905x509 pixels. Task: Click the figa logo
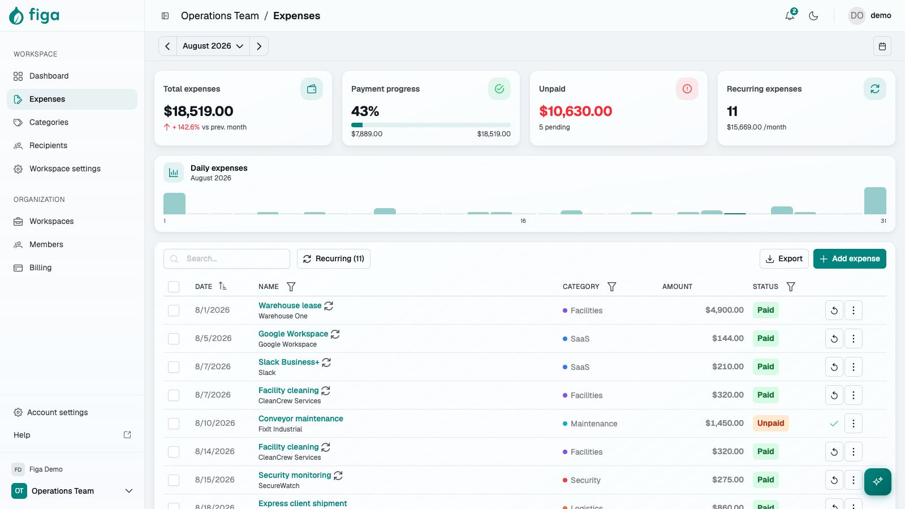(x=34, y=16)
